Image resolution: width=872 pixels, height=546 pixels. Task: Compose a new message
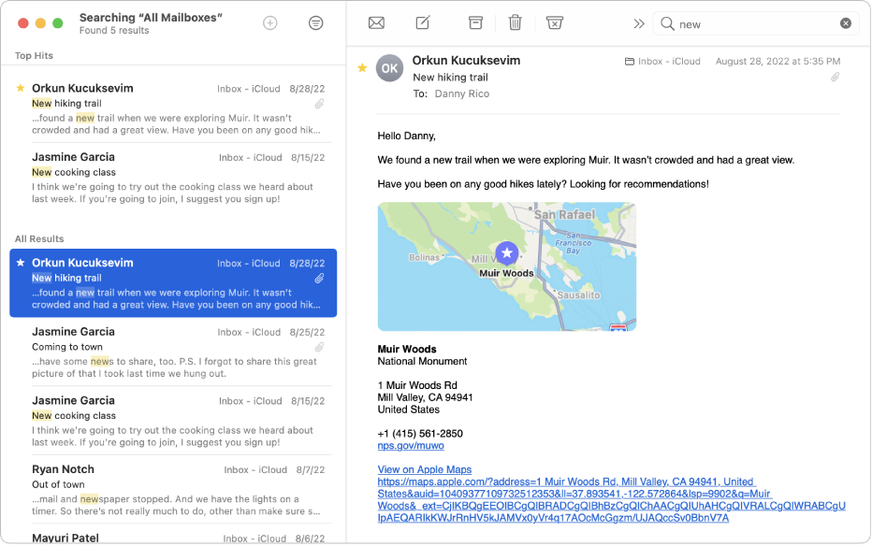[422, 23]
